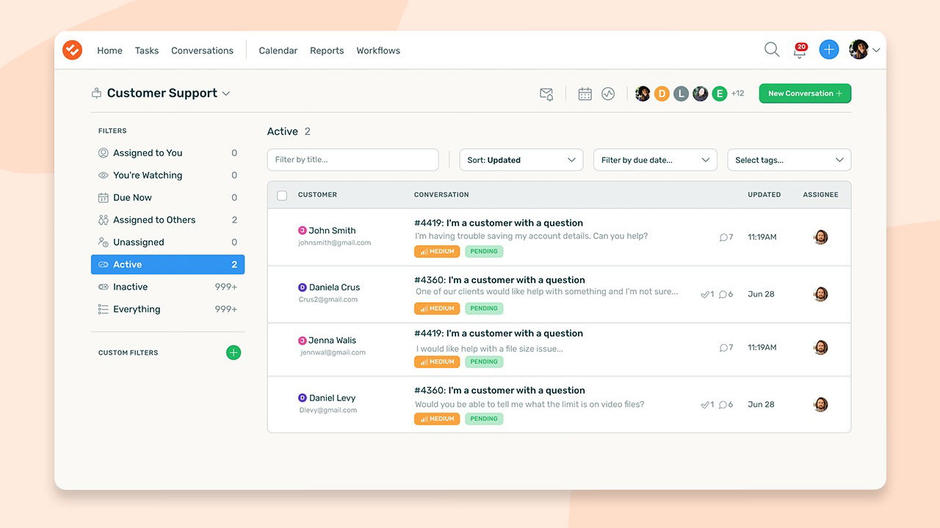
Task: Open notifications bell with 20 badge
Action: 800,50
